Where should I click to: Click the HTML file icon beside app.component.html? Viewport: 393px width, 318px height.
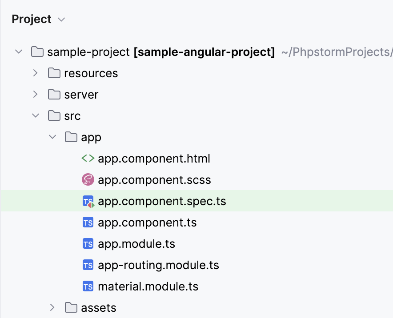click(x=88, y=159)
